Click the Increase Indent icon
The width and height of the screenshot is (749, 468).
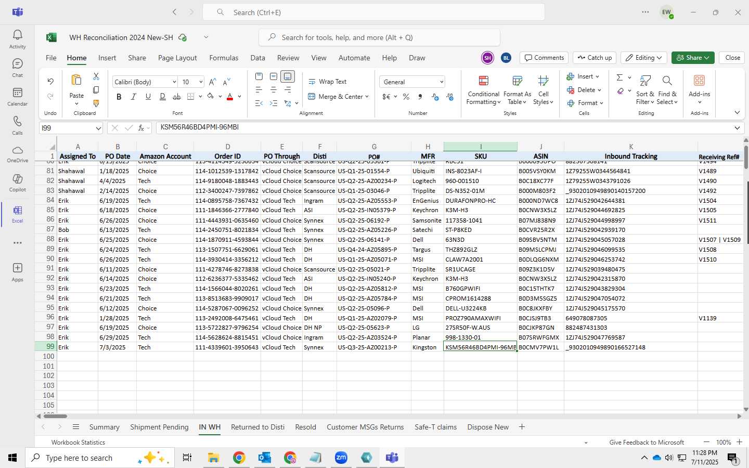(274, 103)
